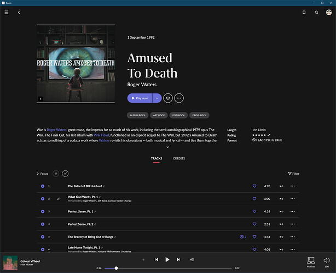
Task: Open the user profile avatar
Action: pyautogui.click(x=329, y=13)
